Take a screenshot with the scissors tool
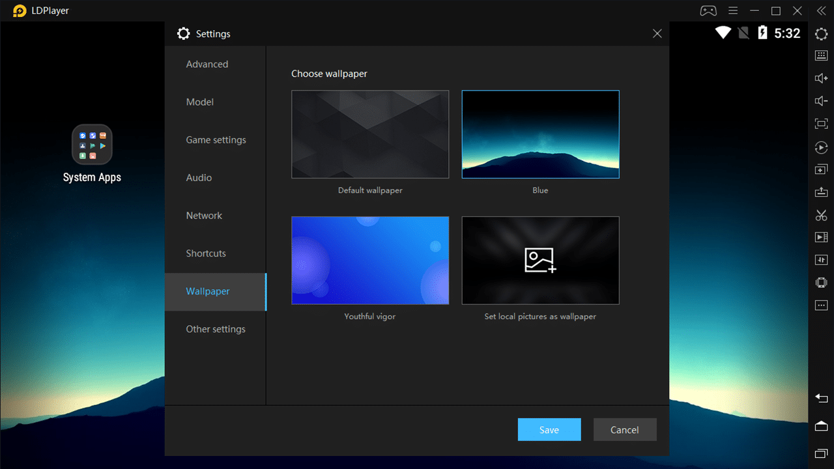The width and height of the screenshot is (834, 469). [821, 215]
